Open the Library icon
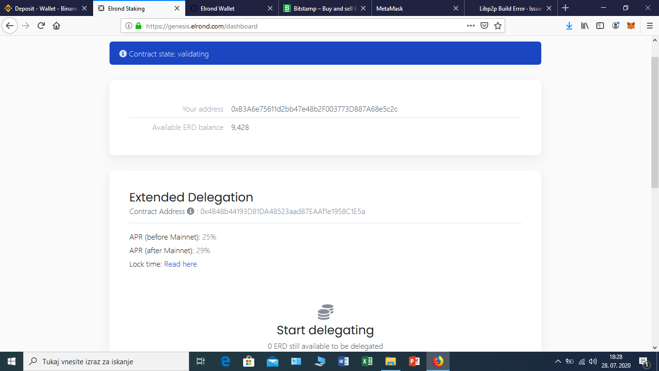 [584, 26]
